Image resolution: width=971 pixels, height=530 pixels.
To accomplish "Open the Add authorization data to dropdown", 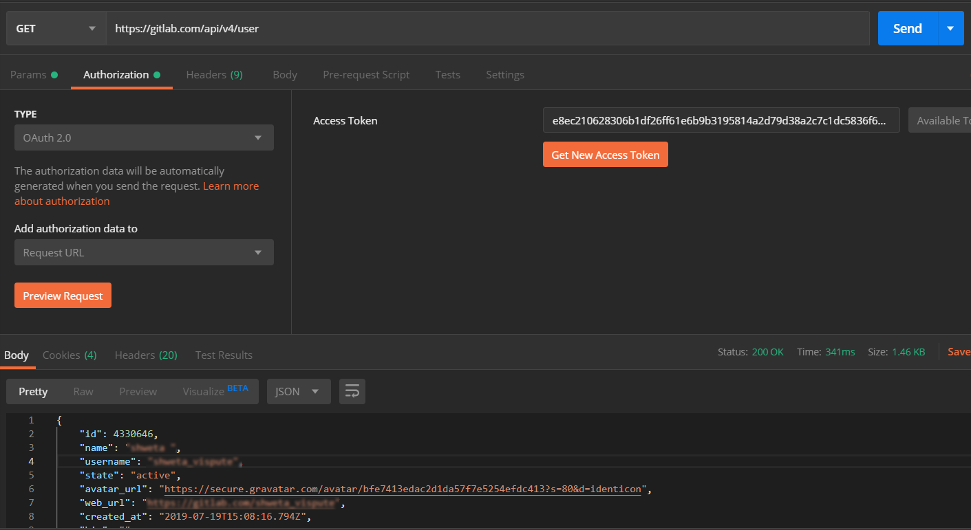I will [x=144, y=252].
